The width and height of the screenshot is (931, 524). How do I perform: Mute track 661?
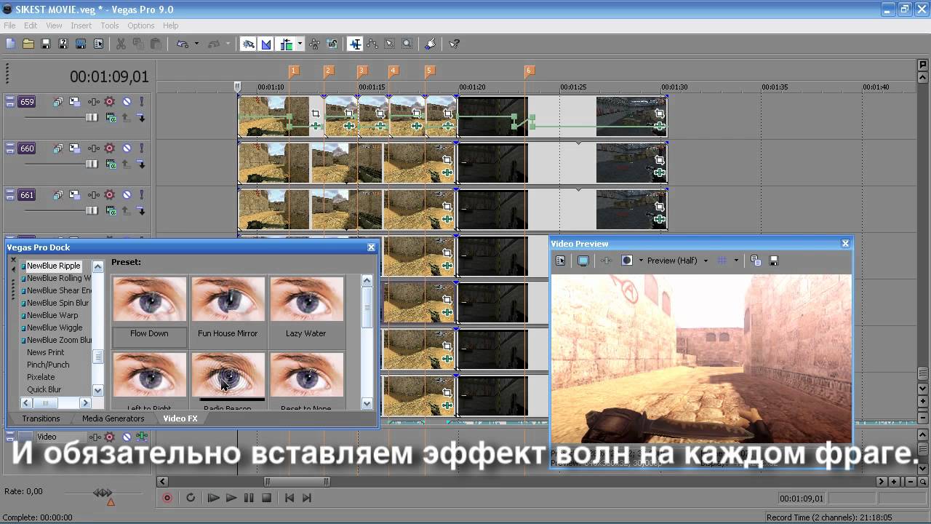click(x=127, y=195)
